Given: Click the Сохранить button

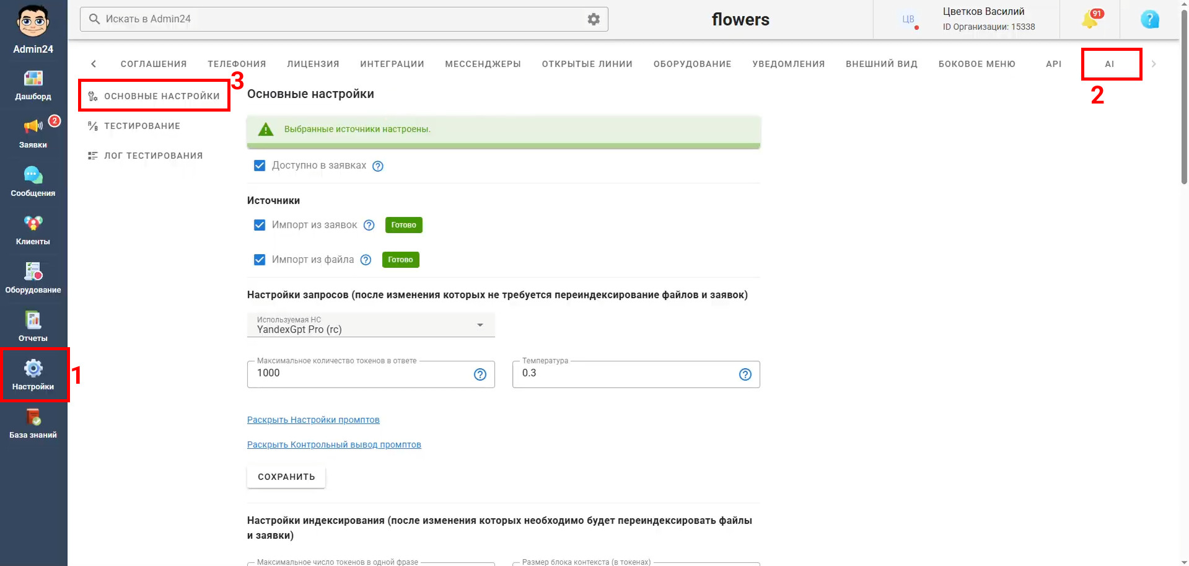Looking at the screenshot, I should click(286, 477).
